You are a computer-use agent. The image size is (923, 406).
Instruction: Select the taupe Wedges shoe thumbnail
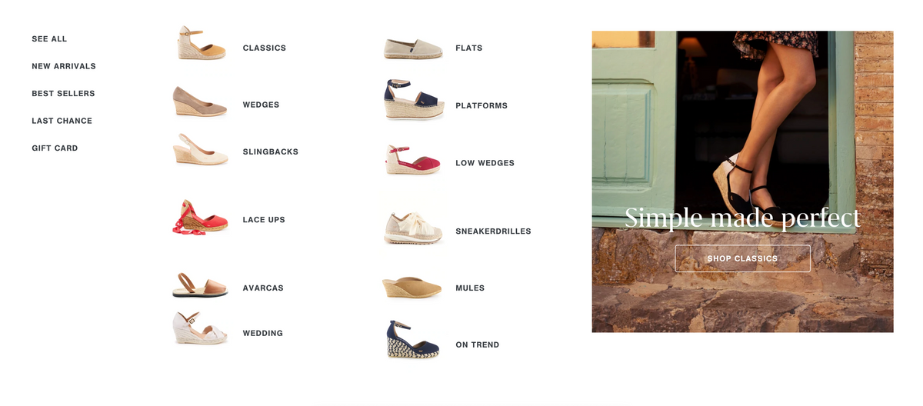click(x=200, y=101)
